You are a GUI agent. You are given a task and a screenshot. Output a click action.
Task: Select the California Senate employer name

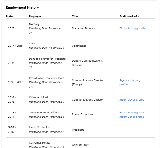[39, 143]
